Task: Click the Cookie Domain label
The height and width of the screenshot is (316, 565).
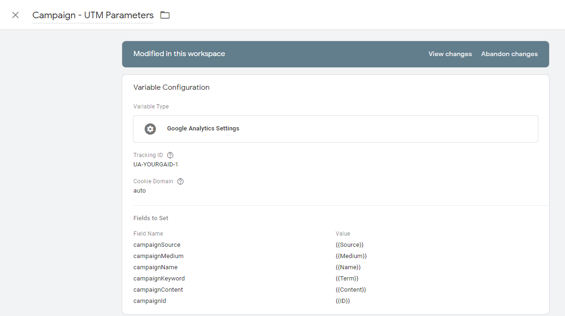Action: (153, 181)
